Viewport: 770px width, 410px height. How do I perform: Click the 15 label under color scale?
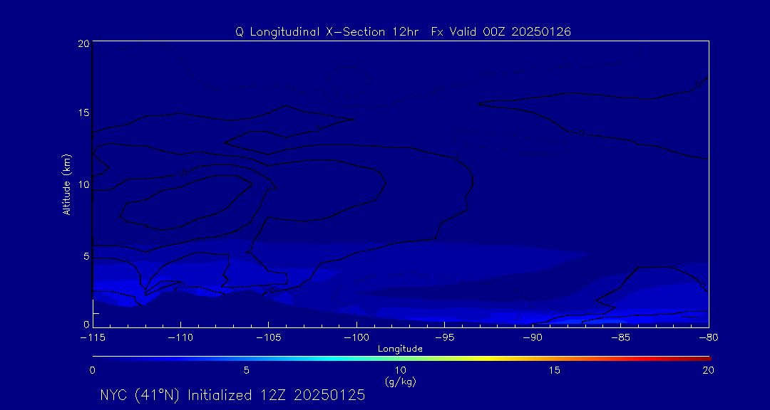click(555, 371)
